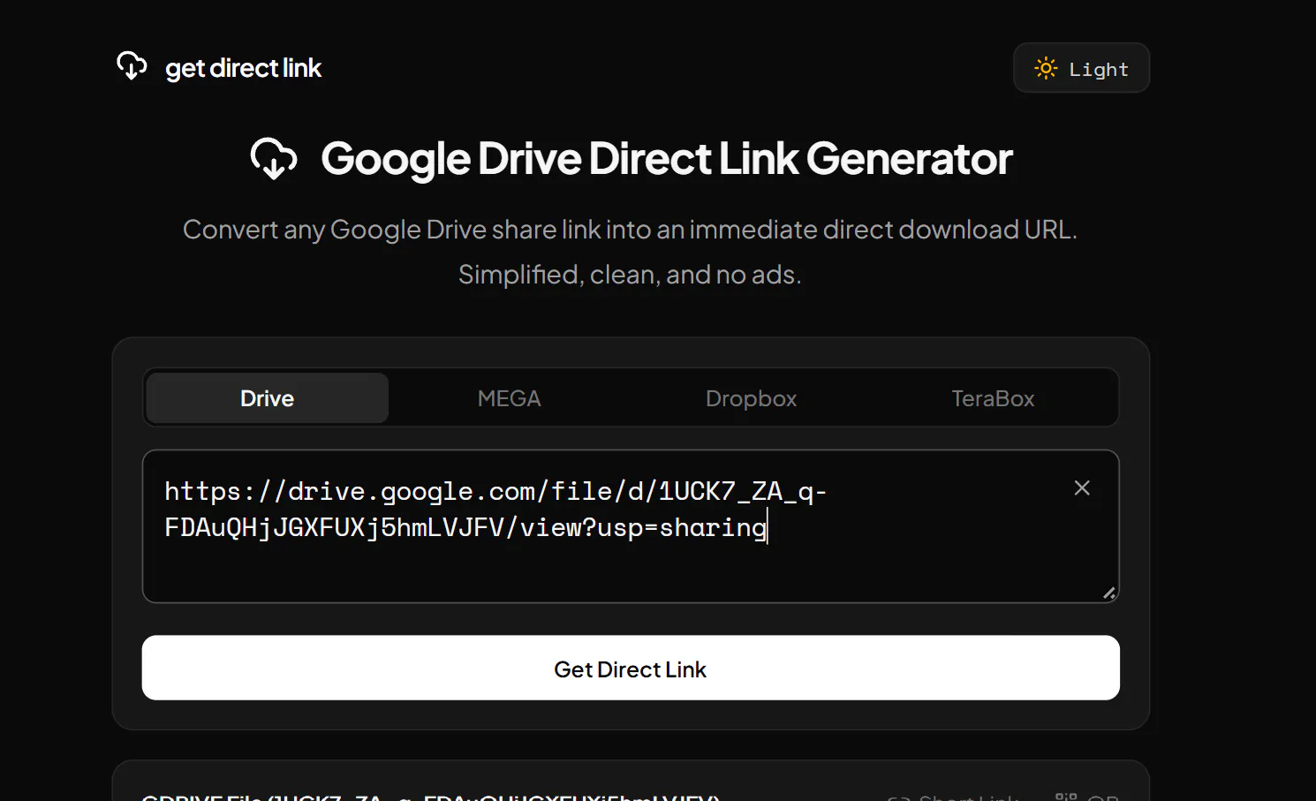Screen dimensions: 1316x801
Task: Click the get direct link logo
Action: point(219,67)
